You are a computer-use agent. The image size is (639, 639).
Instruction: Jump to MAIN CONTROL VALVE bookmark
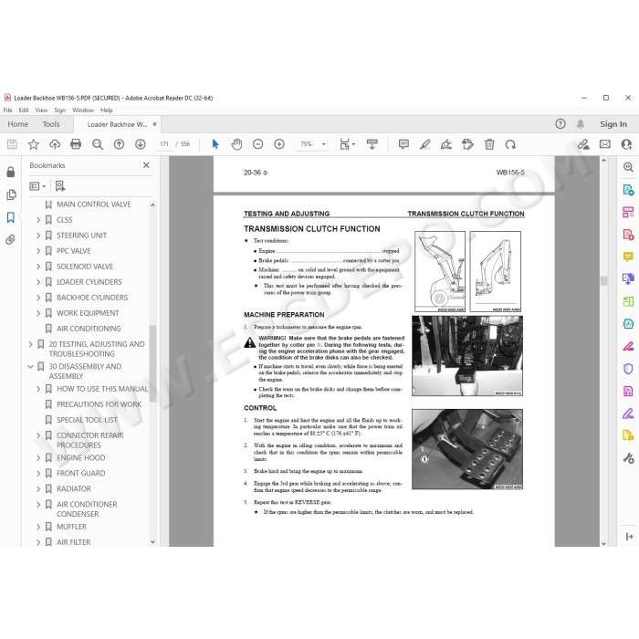pos(94,204)
